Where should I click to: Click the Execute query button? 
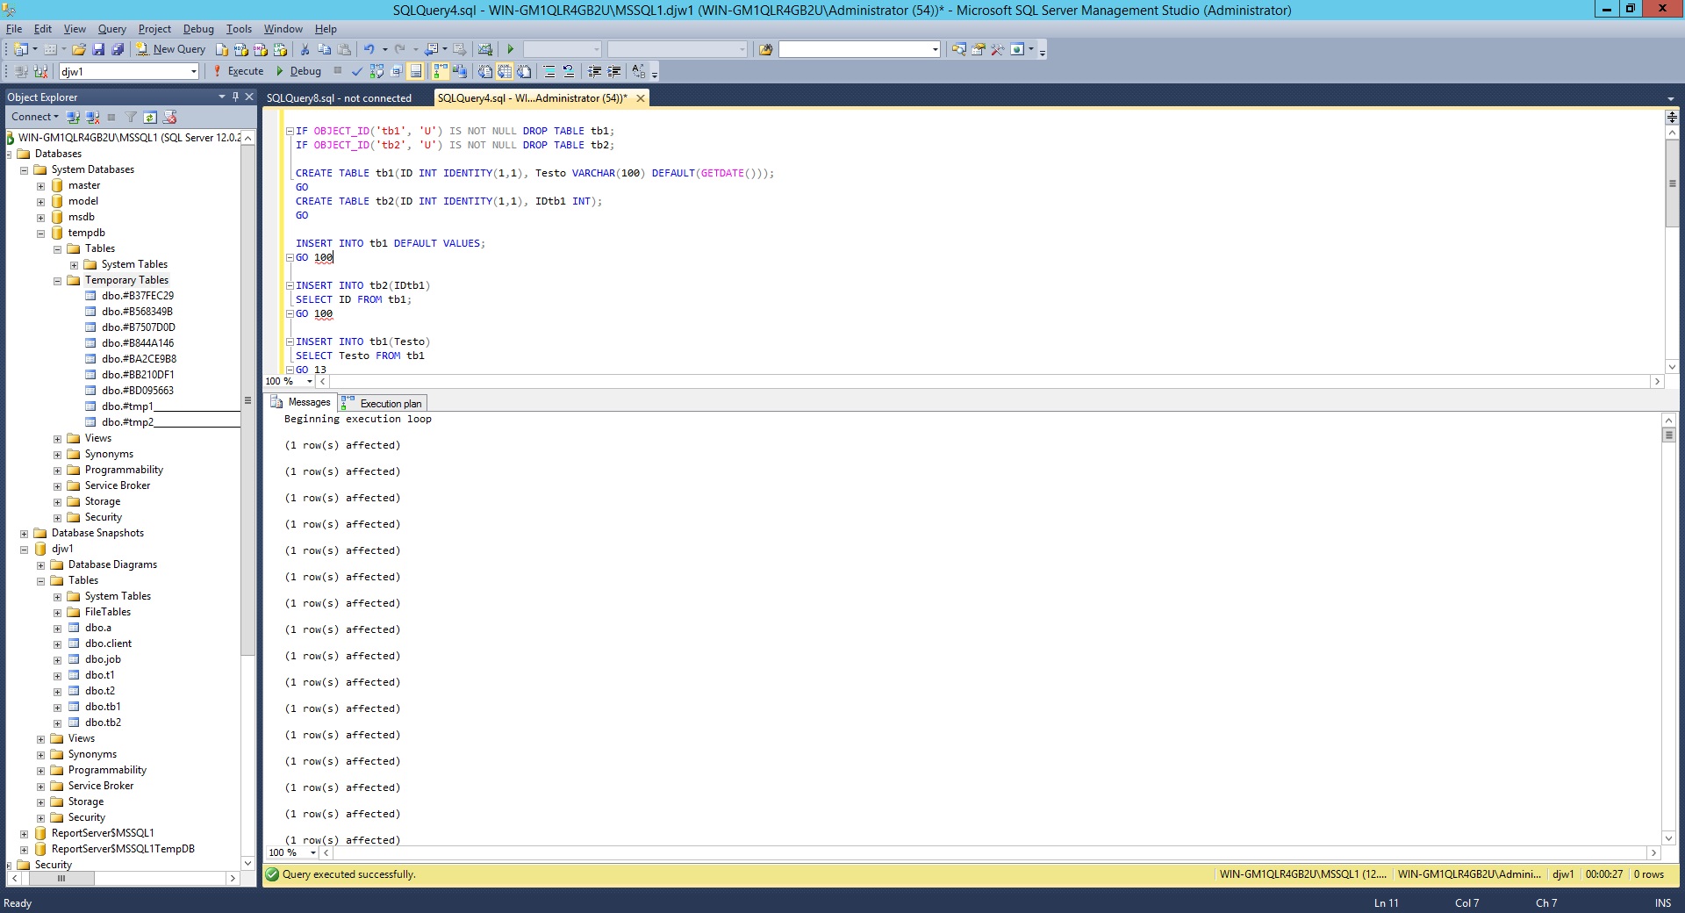[x=238, y=71]
